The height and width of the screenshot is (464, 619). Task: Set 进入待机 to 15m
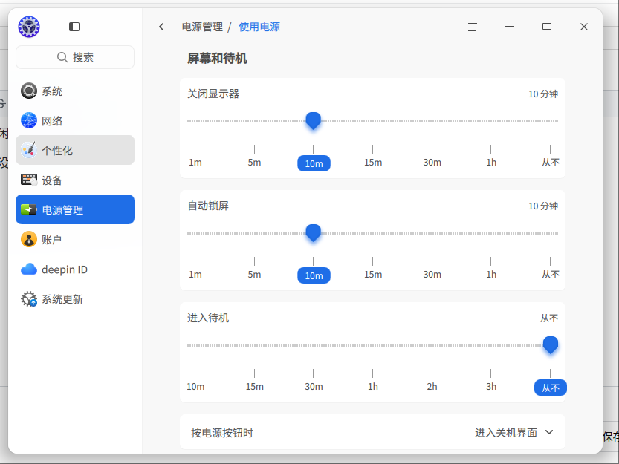tap(254, 386)
